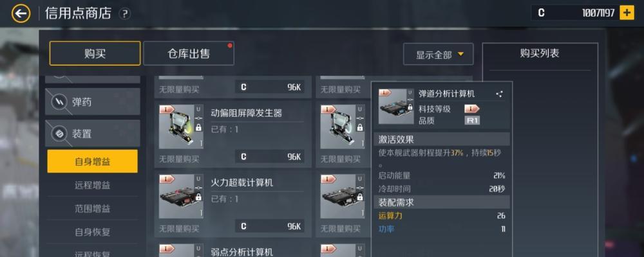Open the 范围增益 subcategory
Image resolution: width=644 pixels, height=257 pixels.
pyautogui.click(x=92, y=209)
